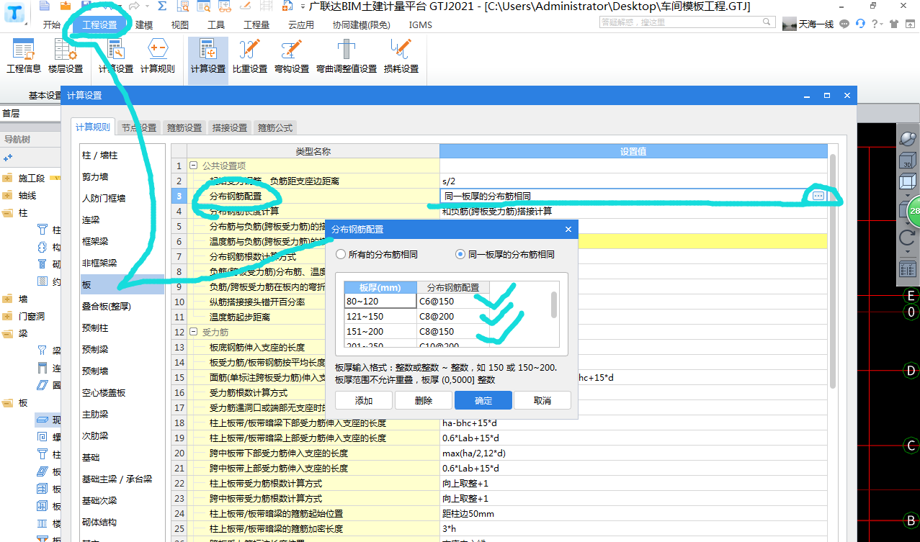Collapse the 公共设置项 group

click(x=194, y=166)
